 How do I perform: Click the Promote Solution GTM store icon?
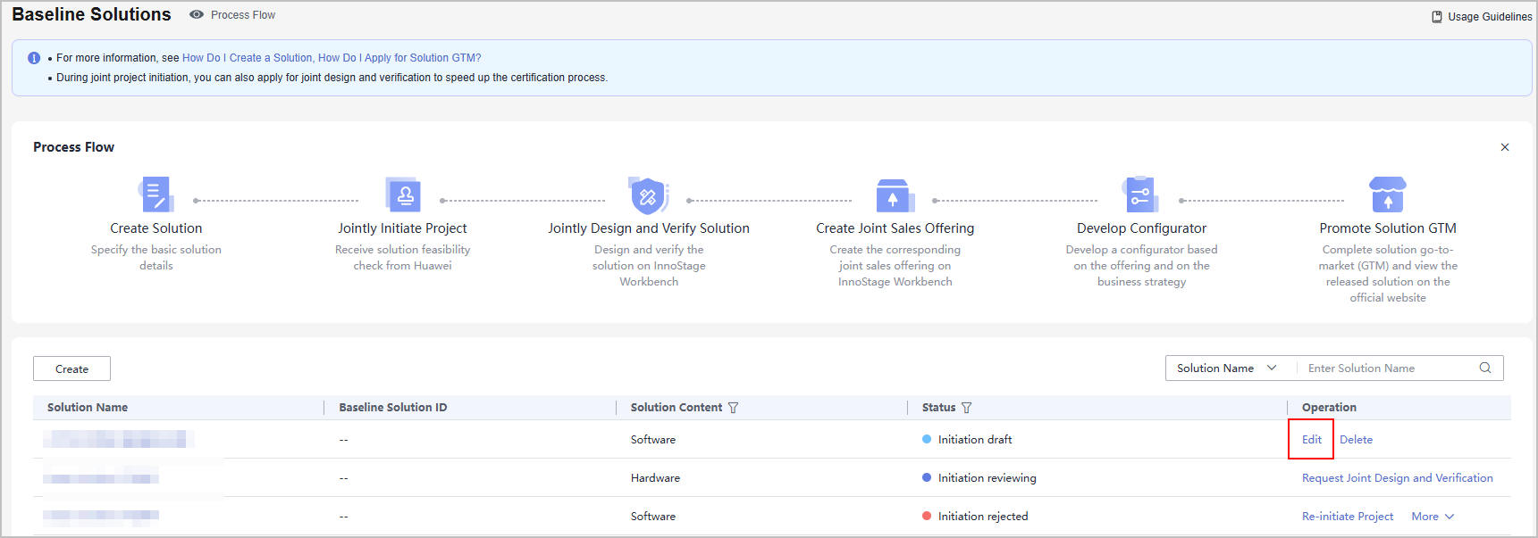(1388, 194)
